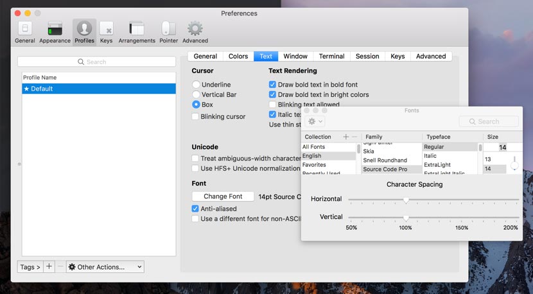Enable the Blinking cursor checkbox

tap(195, 117)
